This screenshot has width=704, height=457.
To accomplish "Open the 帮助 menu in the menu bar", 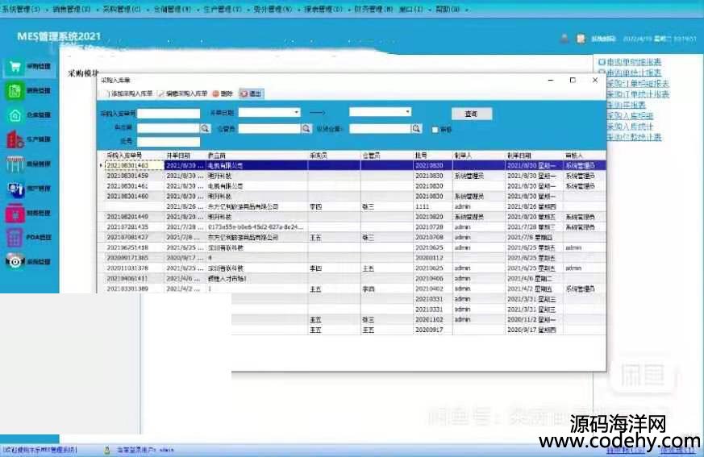I will coord(450,9).
